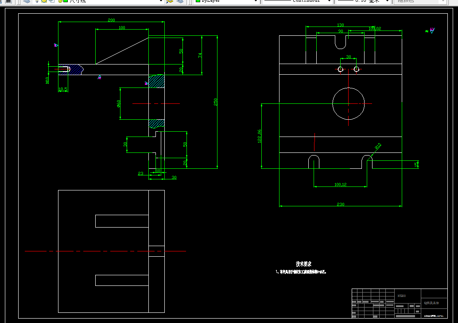The width and height of the screenshot is (458, 323).
Task: Expand the ByLayer color dropdown
Action: [256, 1]
